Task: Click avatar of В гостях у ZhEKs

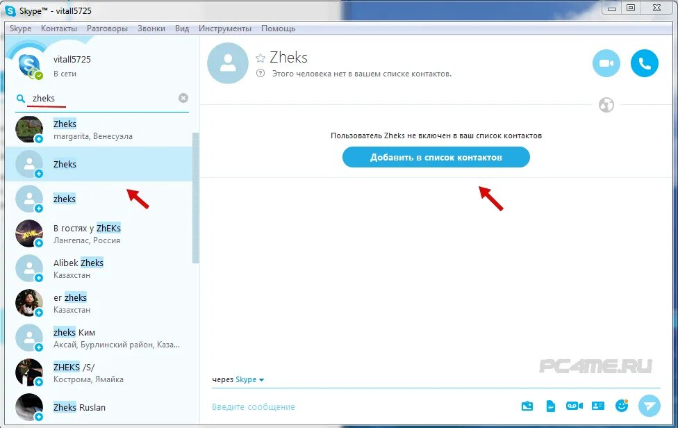Action: (x=29, y=233)
